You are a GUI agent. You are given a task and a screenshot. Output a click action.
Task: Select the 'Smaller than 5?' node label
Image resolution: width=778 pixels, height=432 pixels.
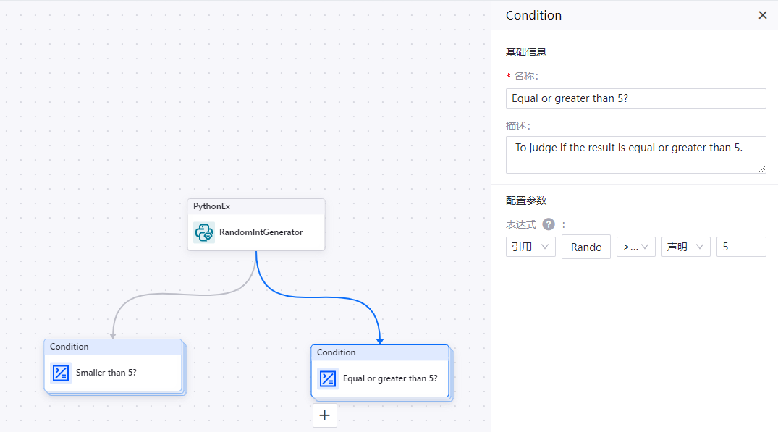(106, 373)
